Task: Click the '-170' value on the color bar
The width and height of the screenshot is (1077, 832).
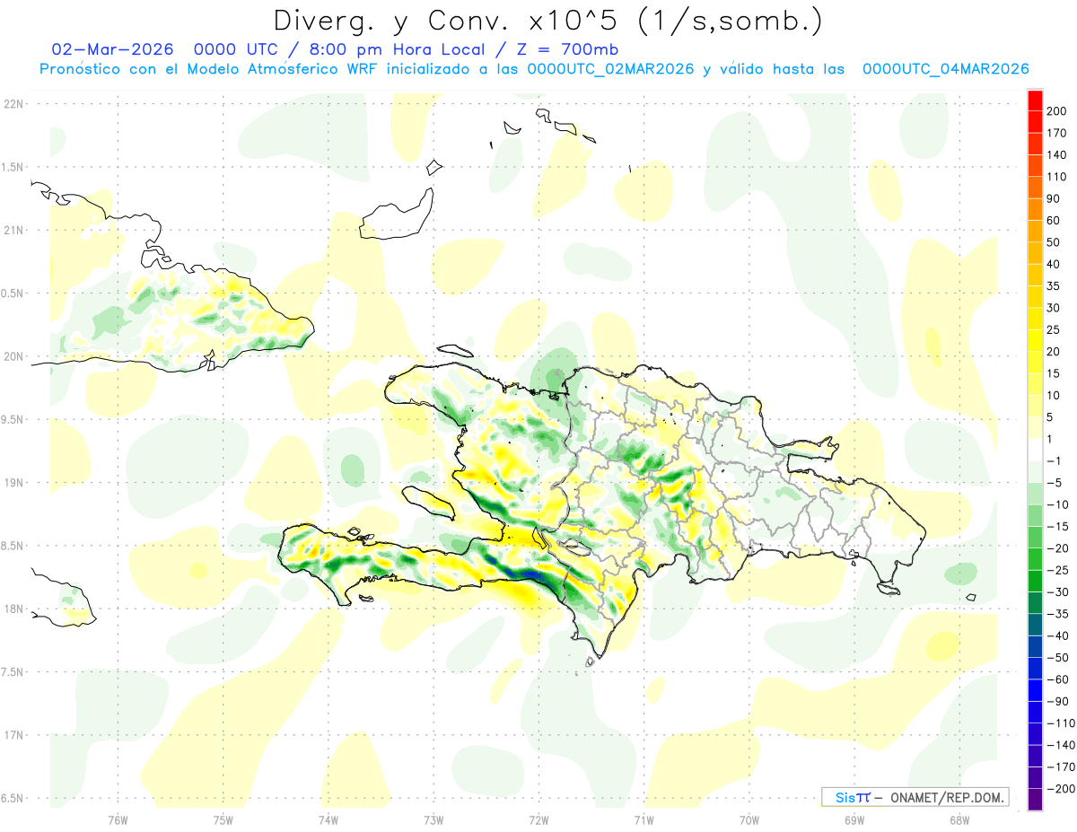Action: click(1060, 767)
